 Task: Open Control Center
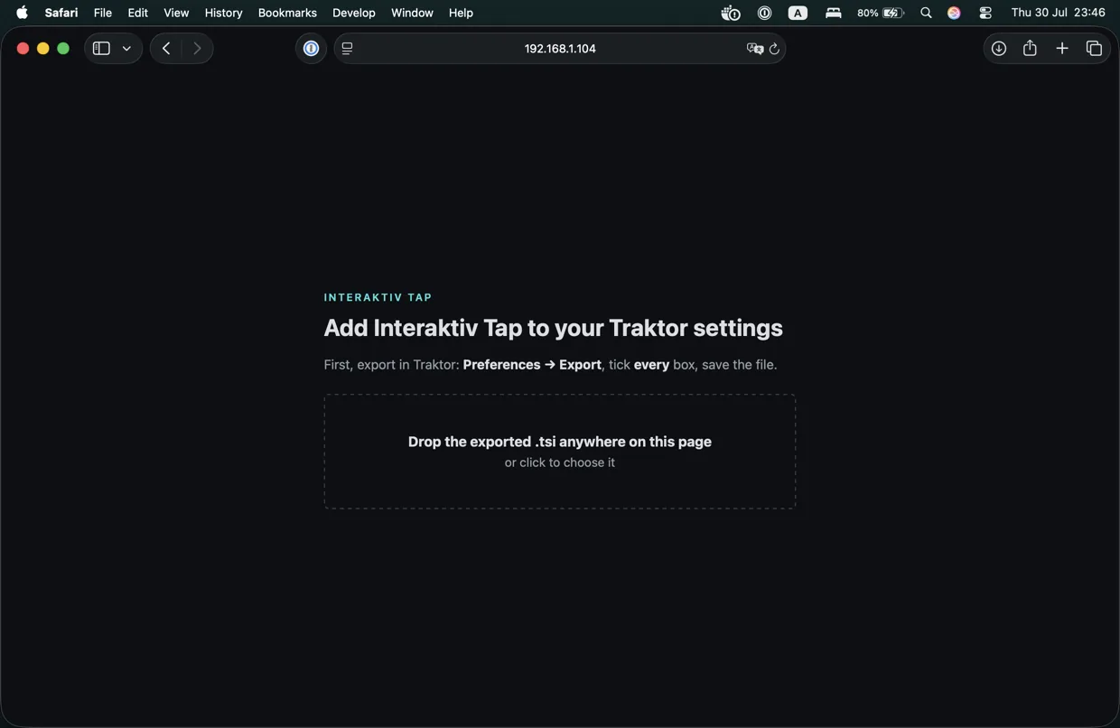(x=985, y=13)
